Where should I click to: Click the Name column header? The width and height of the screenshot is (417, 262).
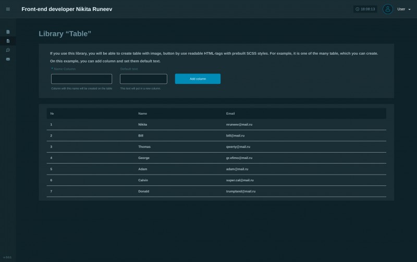tap(142, 114)
